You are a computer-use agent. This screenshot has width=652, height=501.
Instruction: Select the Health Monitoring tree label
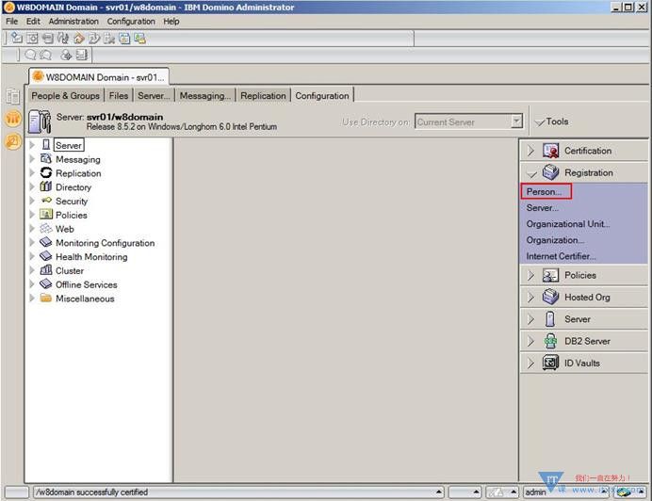(x=91, y=256)
